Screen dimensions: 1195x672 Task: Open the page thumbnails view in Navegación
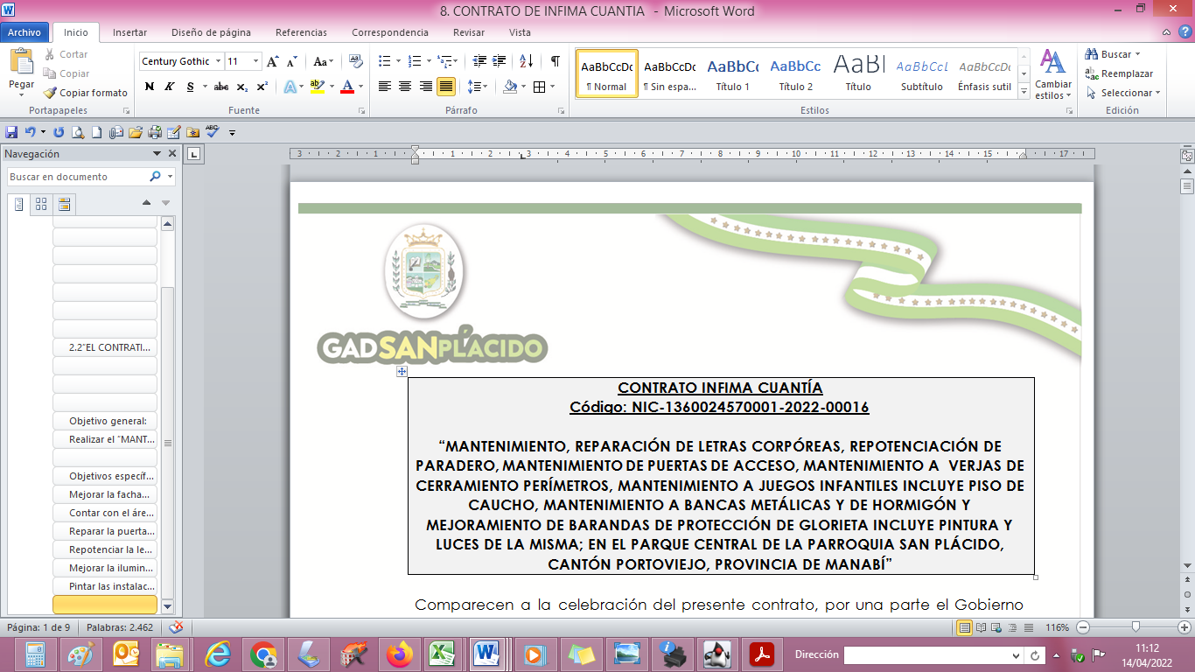41,204
